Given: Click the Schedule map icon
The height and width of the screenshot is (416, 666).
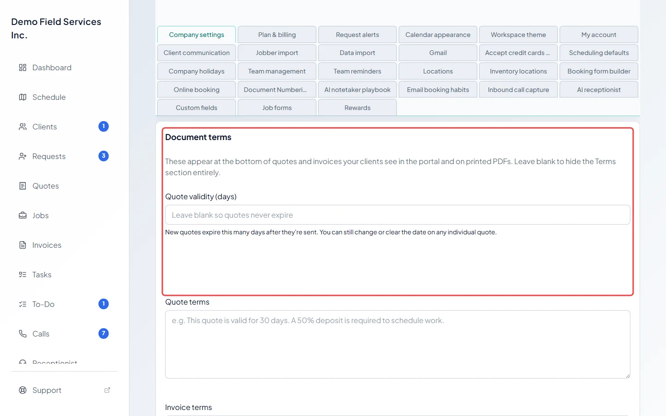Looking at the screenshot, I should click(23, 97).
